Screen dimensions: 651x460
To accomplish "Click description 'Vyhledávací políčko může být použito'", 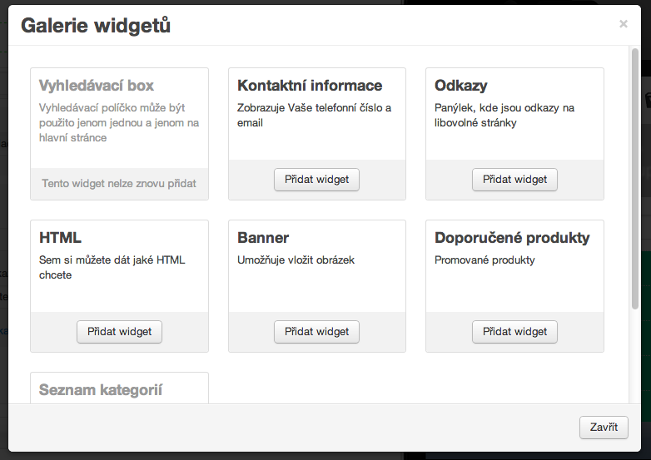I will tap(119, 123).
